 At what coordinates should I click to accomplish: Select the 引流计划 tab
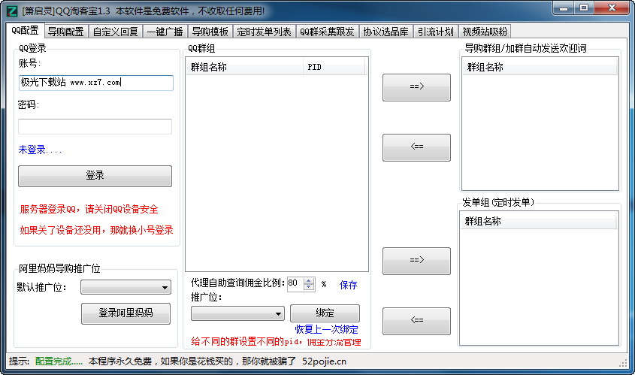click(435, 31)
